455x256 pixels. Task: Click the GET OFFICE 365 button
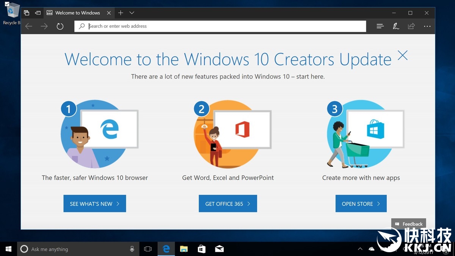pyautogui.click(x=227, y=204)
